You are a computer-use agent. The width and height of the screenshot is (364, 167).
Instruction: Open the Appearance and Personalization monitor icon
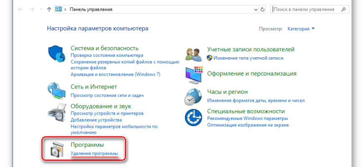tap(194, 75)
